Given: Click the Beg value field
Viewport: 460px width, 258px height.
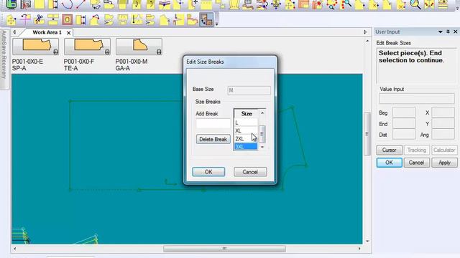Looking at the screenshot, I should pos(404,113).
